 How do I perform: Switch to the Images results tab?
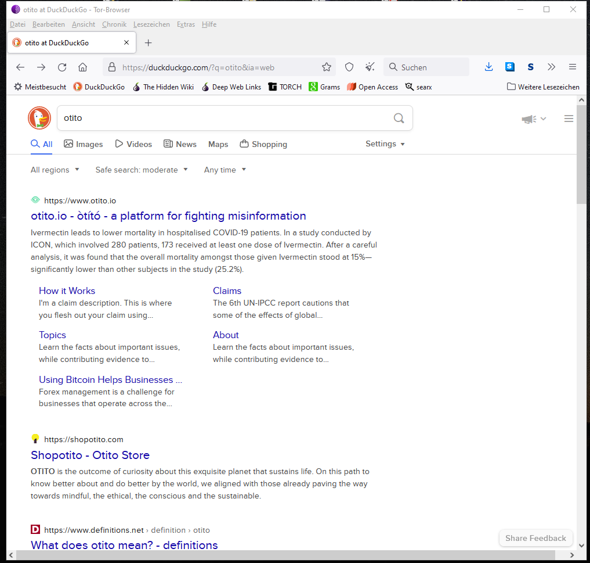point(83,144)
